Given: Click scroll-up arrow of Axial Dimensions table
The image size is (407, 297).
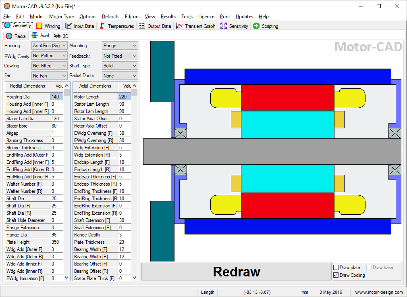Looking at the screenshot, I should [134, 86].
